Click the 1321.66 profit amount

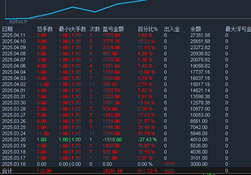(x=111, y=66)
